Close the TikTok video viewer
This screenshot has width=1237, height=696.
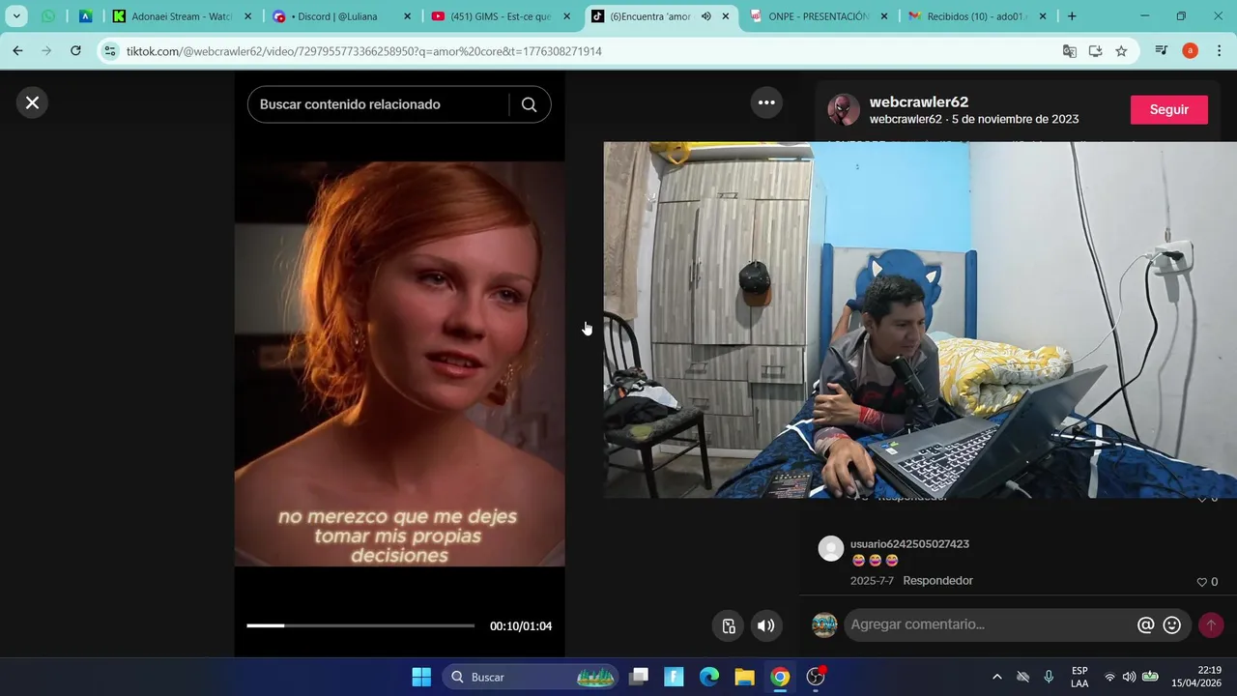[32, 102]
